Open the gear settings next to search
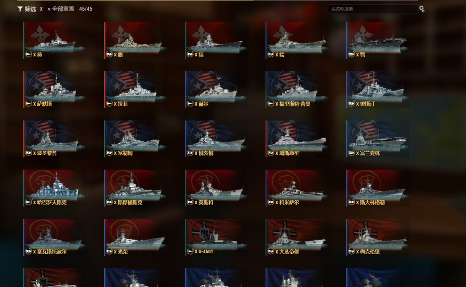 coord(422,9)
